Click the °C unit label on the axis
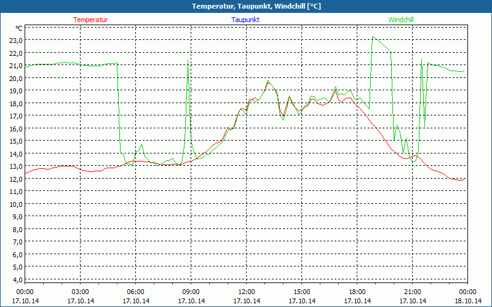492x307 pixels. pos(19,28)
